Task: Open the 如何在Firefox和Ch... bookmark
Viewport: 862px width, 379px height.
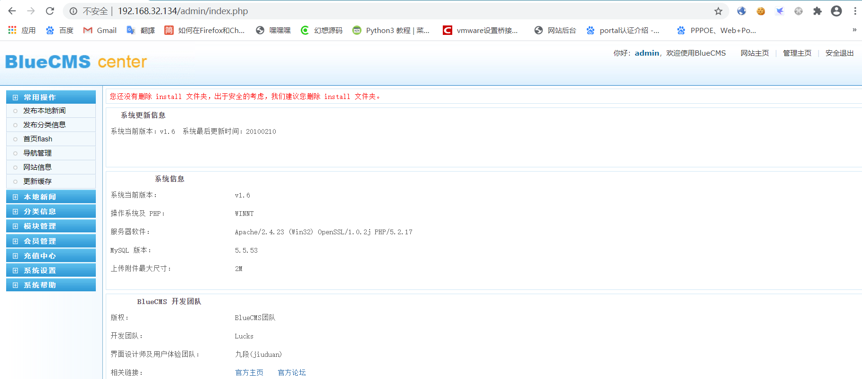Action: [x=204, y=30]
